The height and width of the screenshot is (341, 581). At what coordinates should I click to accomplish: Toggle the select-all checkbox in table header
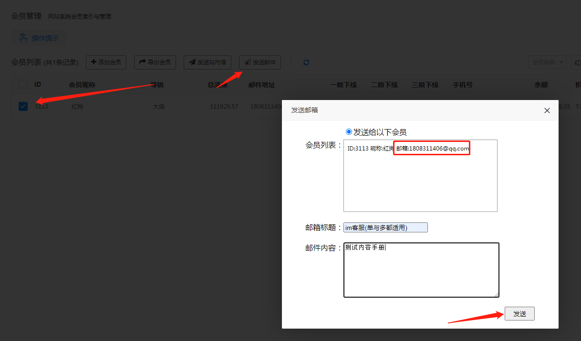click(23, 85)
